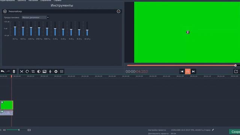Edit project settings with the pencil icon
This screenshot has width=240, height=135.
pyautogui.click(x=213, y=130)
